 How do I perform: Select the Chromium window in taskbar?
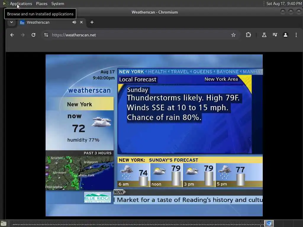coord(269,223)
